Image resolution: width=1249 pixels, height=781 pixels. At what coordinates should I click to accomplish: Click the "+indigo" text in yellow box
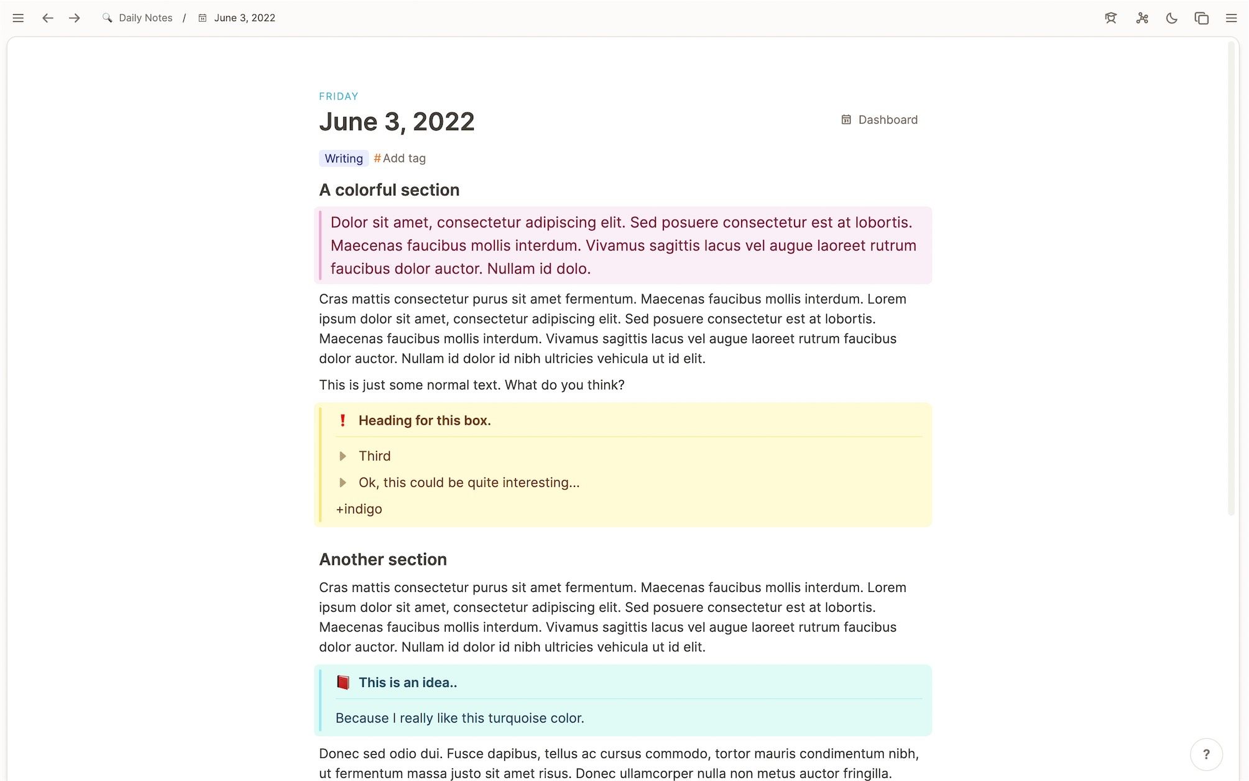pos(359,509)
